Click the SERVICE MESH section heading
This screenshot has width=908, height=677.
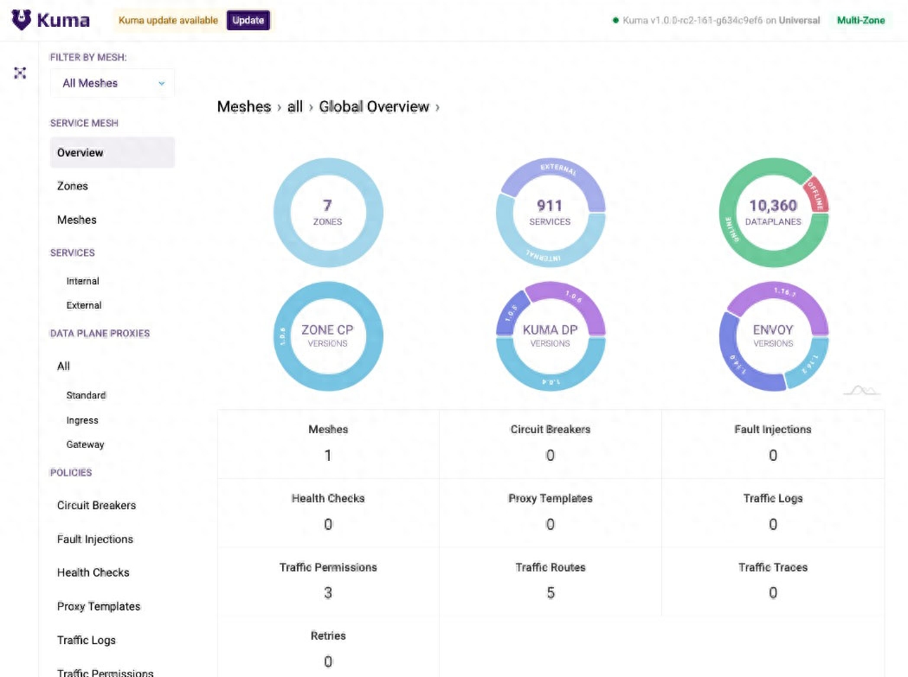(84, 124)
